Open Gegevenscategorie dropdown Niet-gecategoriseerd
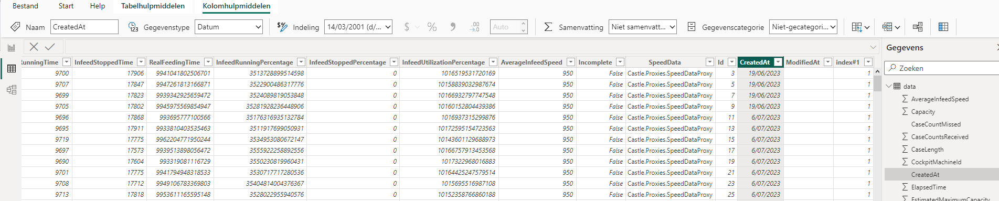 coord(803,27)
